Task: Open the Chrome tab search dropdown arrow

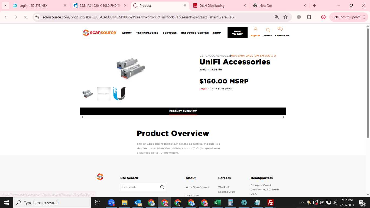Action: point(5,5)
